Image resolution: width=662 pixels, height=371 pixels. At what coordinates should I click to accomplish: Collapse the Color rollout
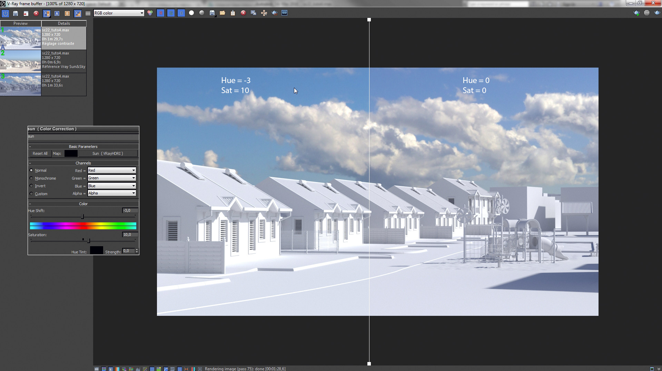83,204
